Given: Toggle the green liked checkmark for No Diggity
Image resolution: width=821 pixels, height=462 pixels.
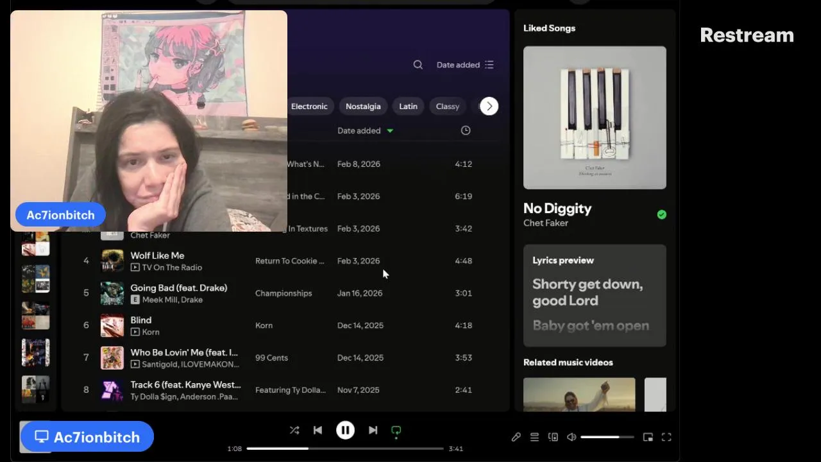Looking at the screenshot, I should click(662, 214).
